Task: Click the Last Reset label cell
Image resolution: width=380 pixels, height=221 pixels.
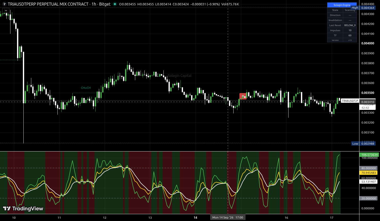Action: pyautogui.click(x=335, y=25)
